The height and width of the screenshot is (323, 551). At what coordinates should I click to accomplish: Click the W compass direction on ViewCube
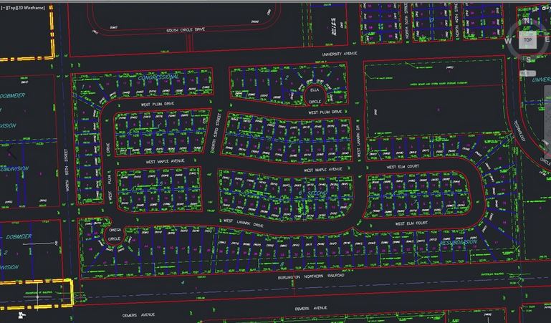(x=508, y=41)
